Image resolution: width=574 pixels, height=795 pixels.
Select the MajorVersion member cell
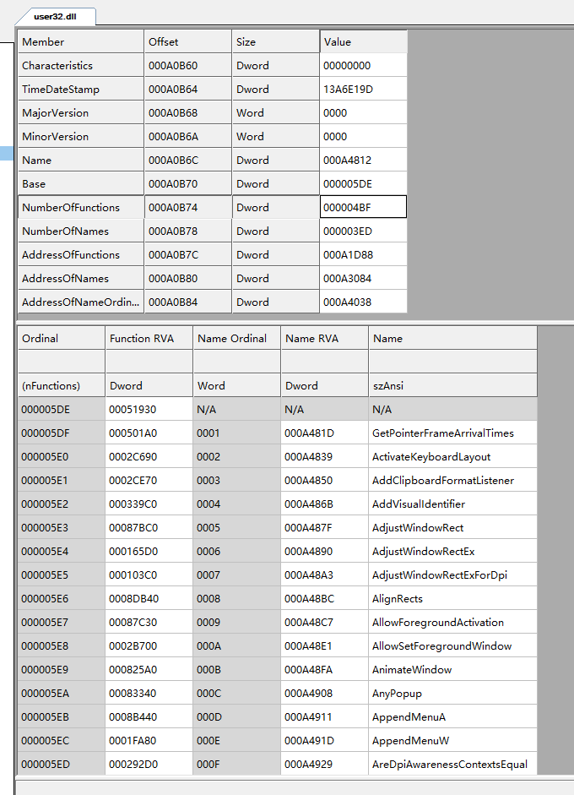pyautogui.click(x=81, y=112)
